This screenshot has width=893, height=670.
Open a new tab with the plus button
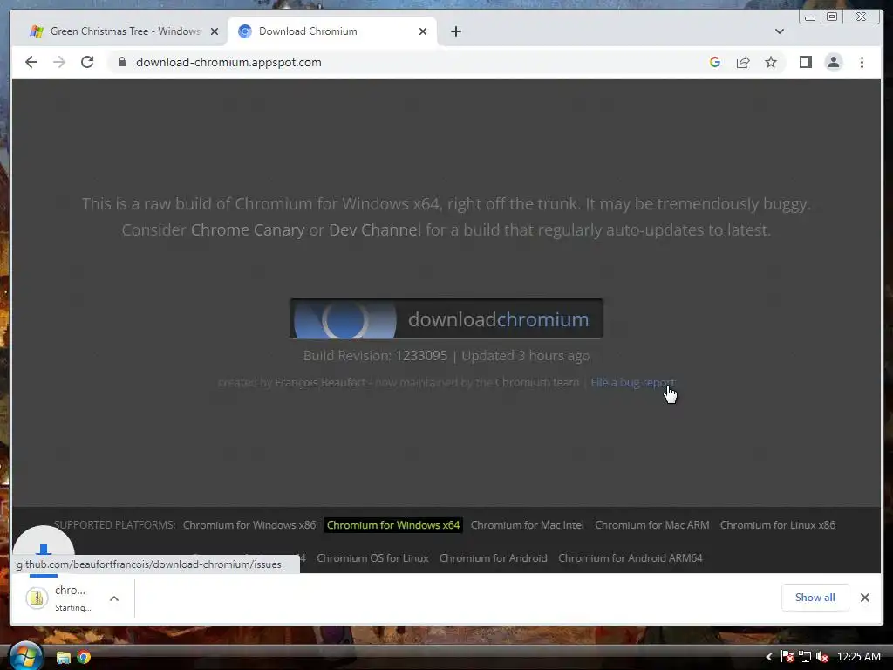click(x=455, y=31)
